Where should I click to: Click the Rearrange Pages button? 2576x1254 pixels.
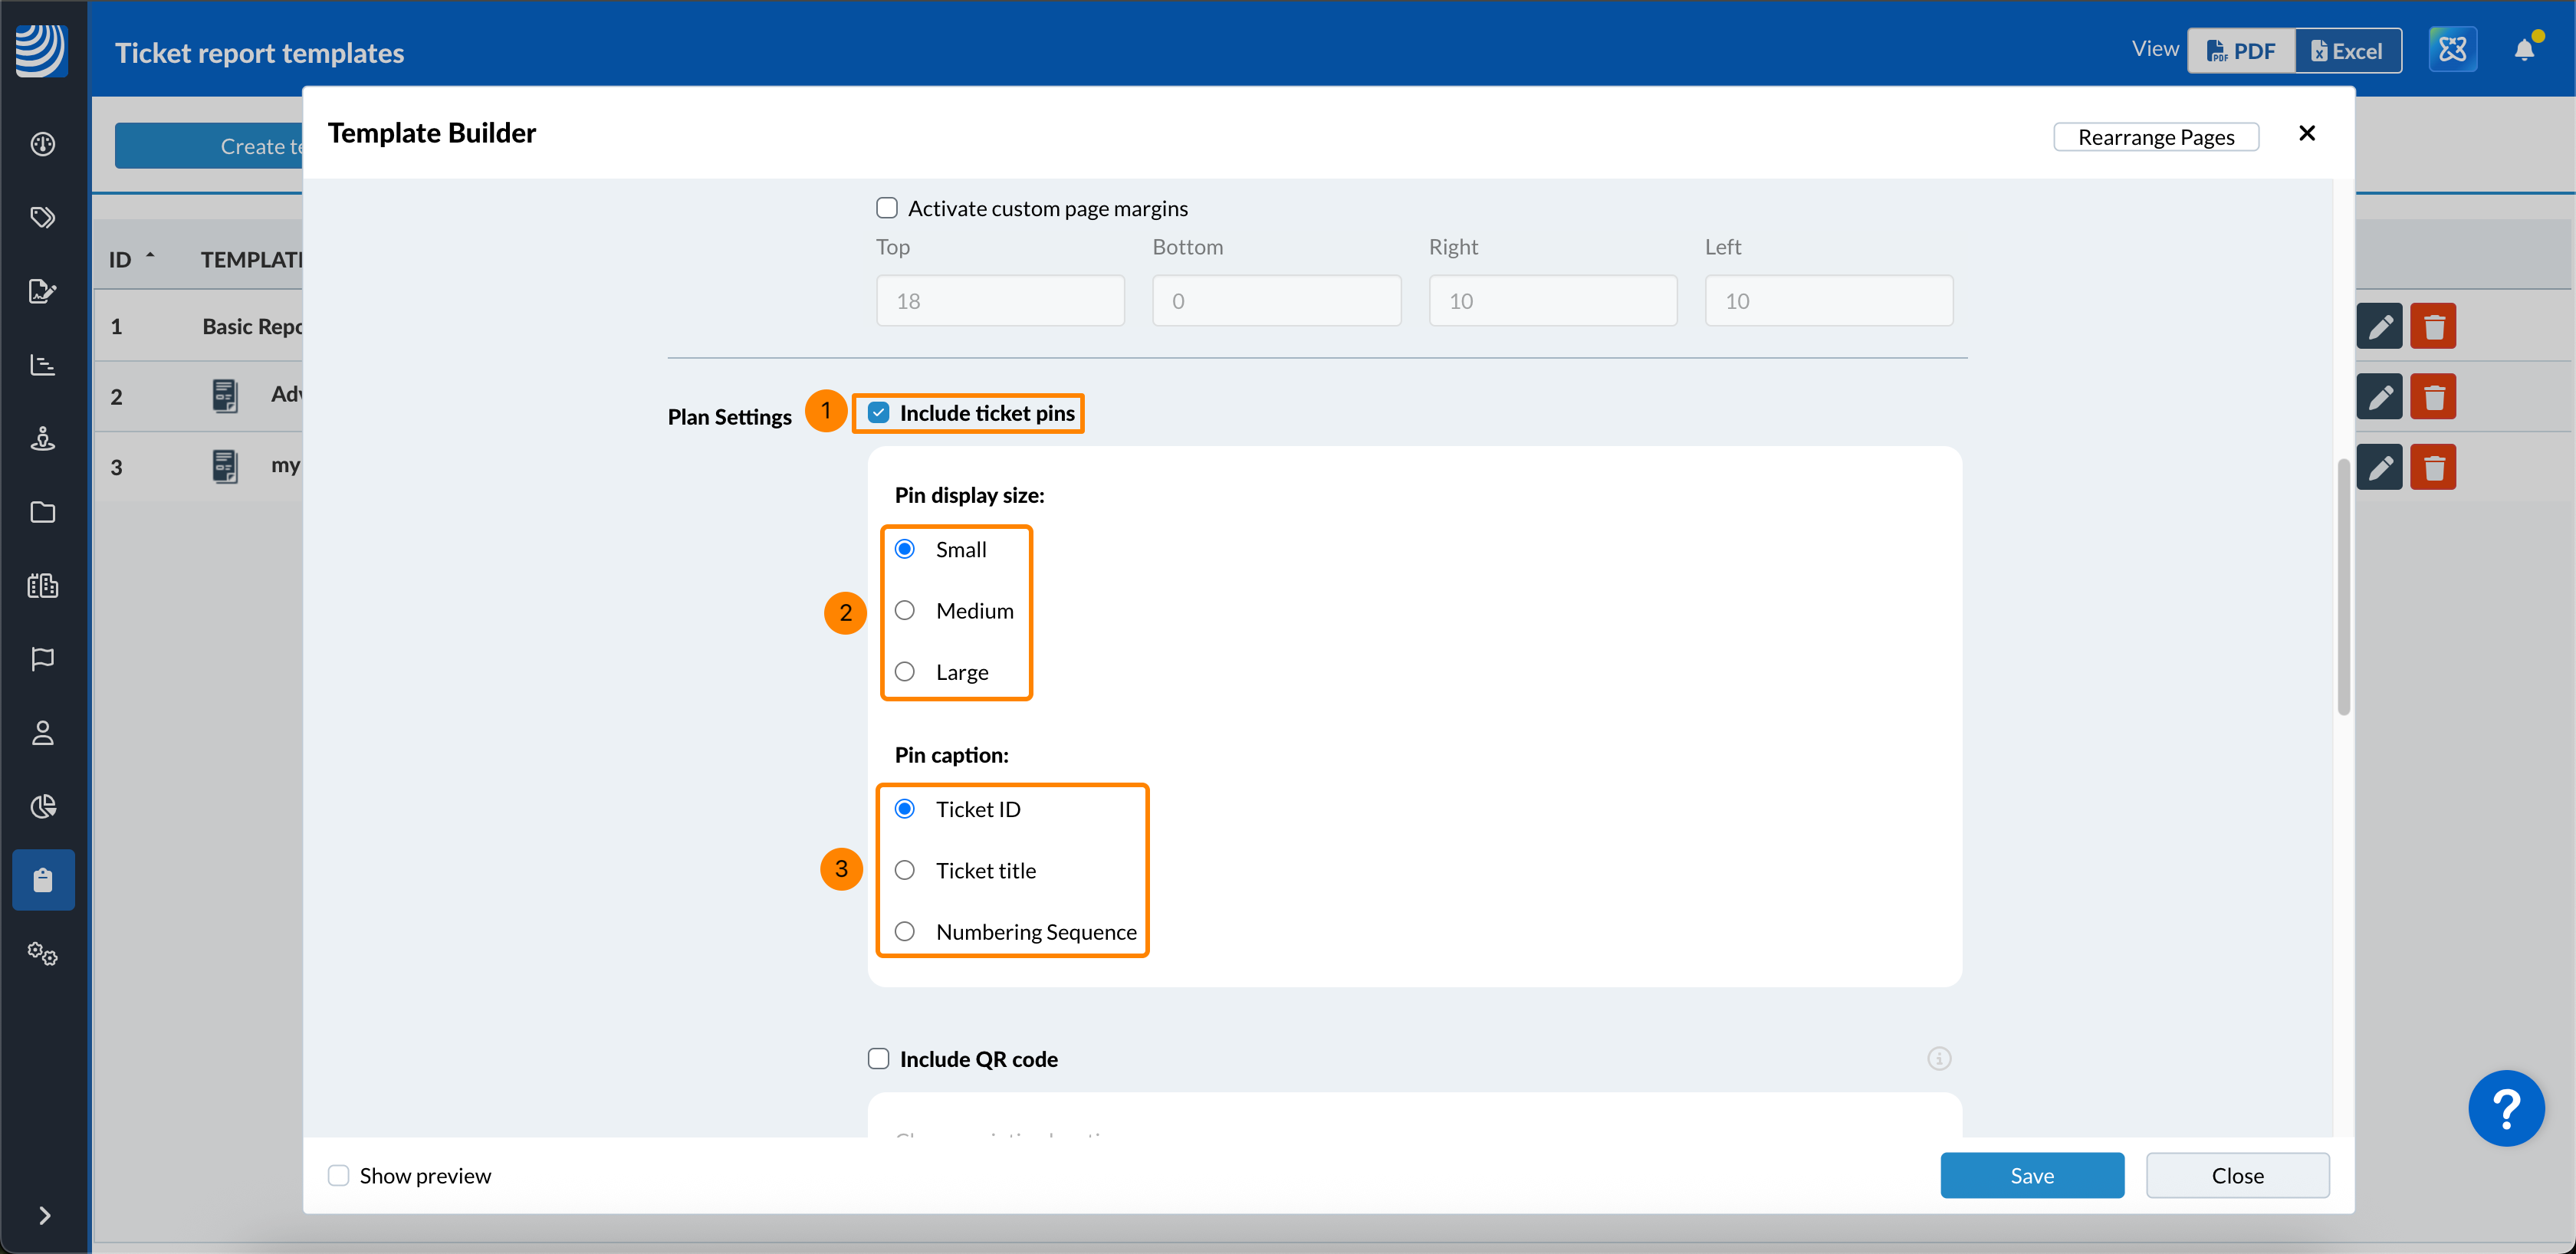2155,137
